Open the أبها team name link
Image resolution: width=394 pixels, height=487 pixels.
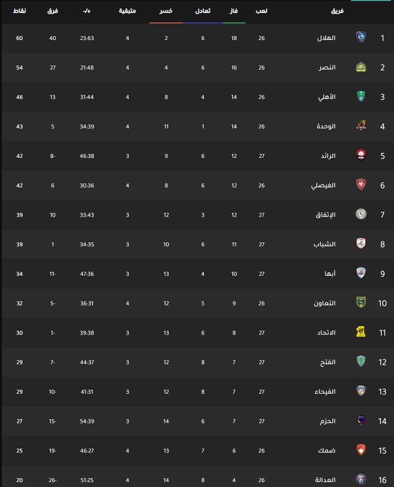pyautogui.click(x=330, y=274)
